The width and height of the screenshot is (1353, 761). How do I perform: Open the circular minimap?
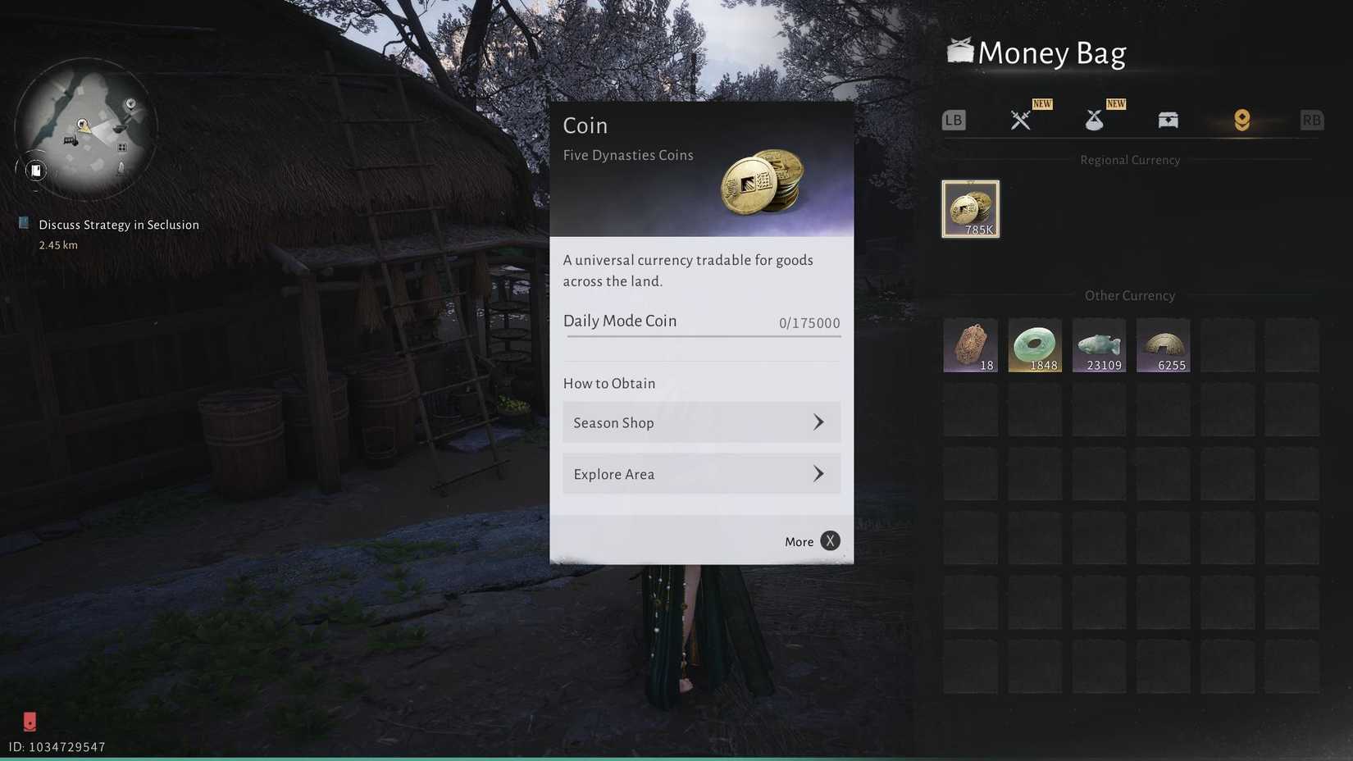(85, 129)
